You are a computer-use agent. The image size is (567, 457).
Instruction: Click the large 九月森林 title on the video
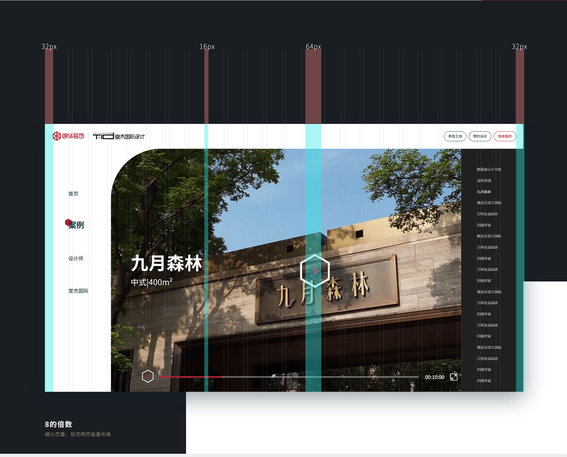167,263
